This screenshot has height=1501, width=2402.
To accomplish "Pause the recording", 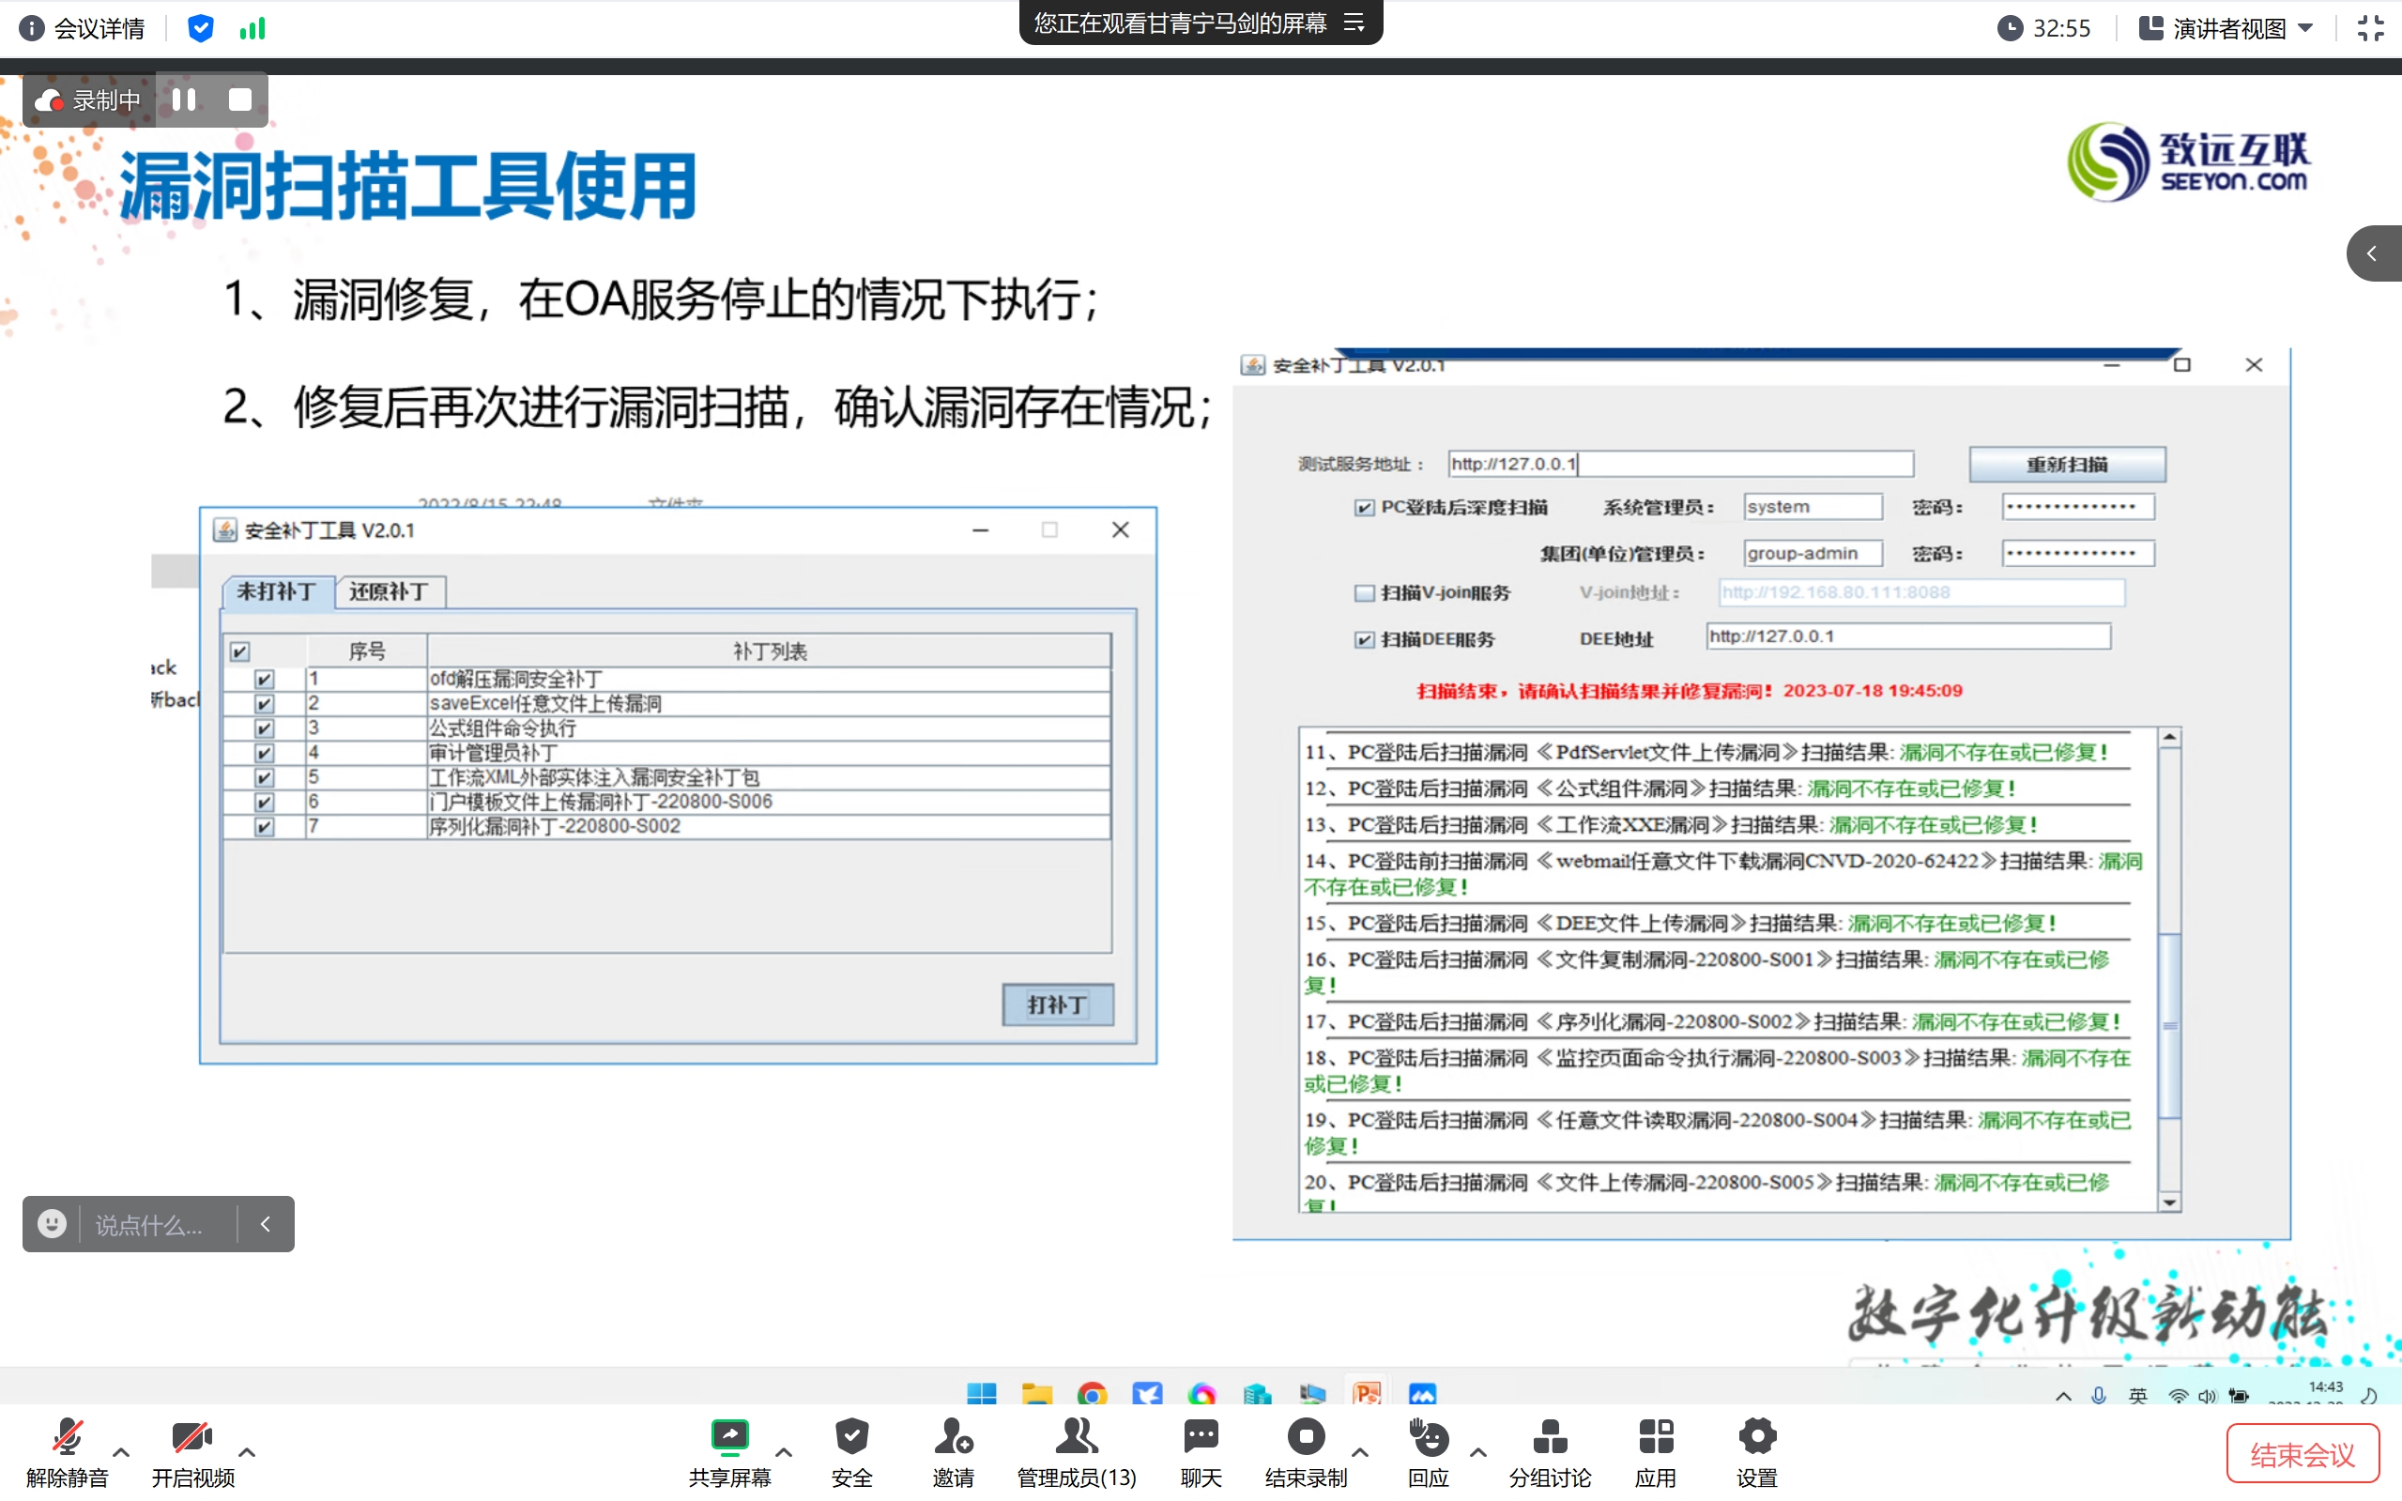I will [x=185, y=100].
